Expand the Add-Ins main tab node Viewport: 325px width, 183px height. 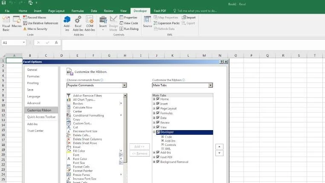point(154,153)
